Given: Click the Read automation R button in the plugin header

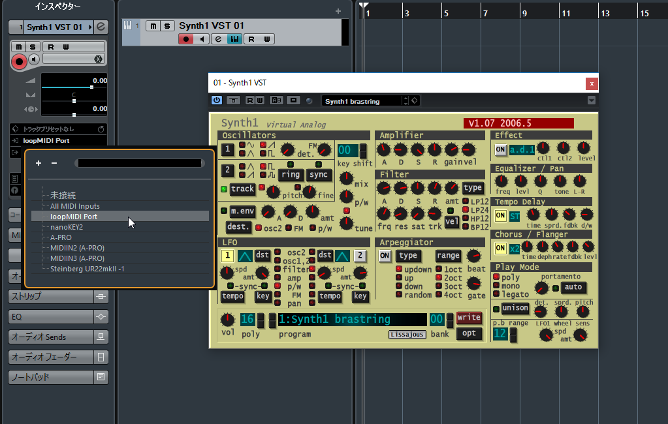Looking at the screenshot, I should click(x=250, y=100).
